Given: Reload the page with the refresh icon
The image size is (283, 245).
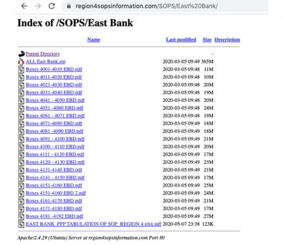Looking at the screenshot, I should (x=52, y=6).
